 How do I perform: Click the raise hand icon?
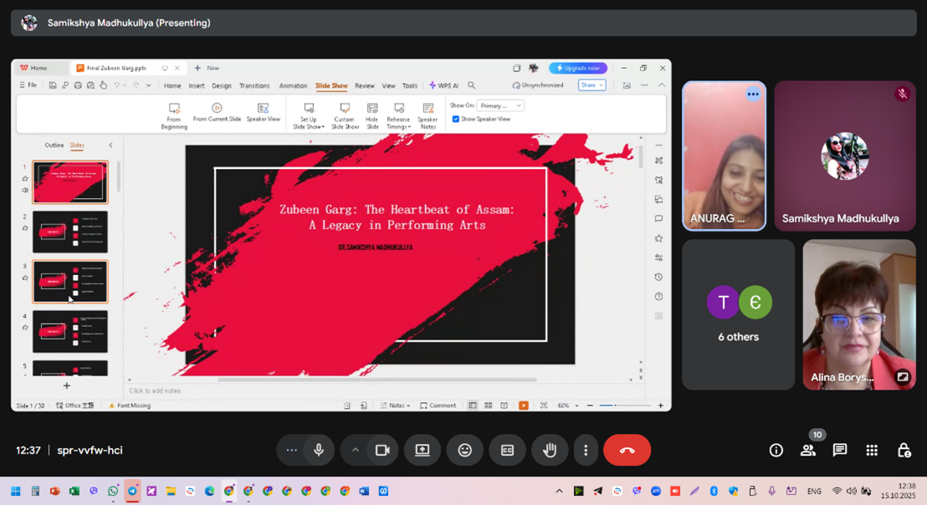(x=550, y=450)
